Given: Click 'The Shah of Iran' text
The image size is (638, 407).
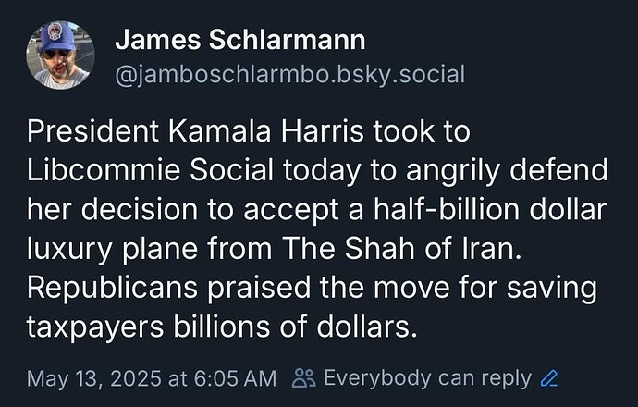Looking at the screenshot, I should coord(401,249).
